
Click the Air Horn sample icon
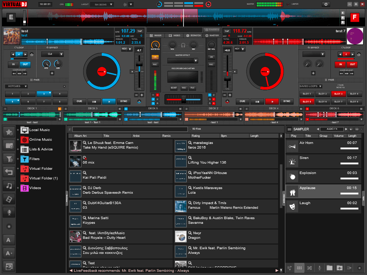pyautogui.click(x=292, y=146)
